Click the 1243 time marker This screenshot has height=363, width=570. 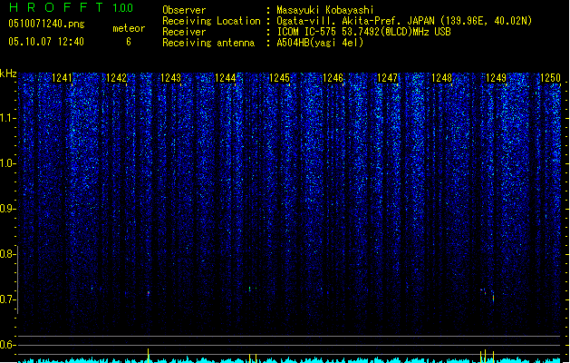click(x=170, y=78)
